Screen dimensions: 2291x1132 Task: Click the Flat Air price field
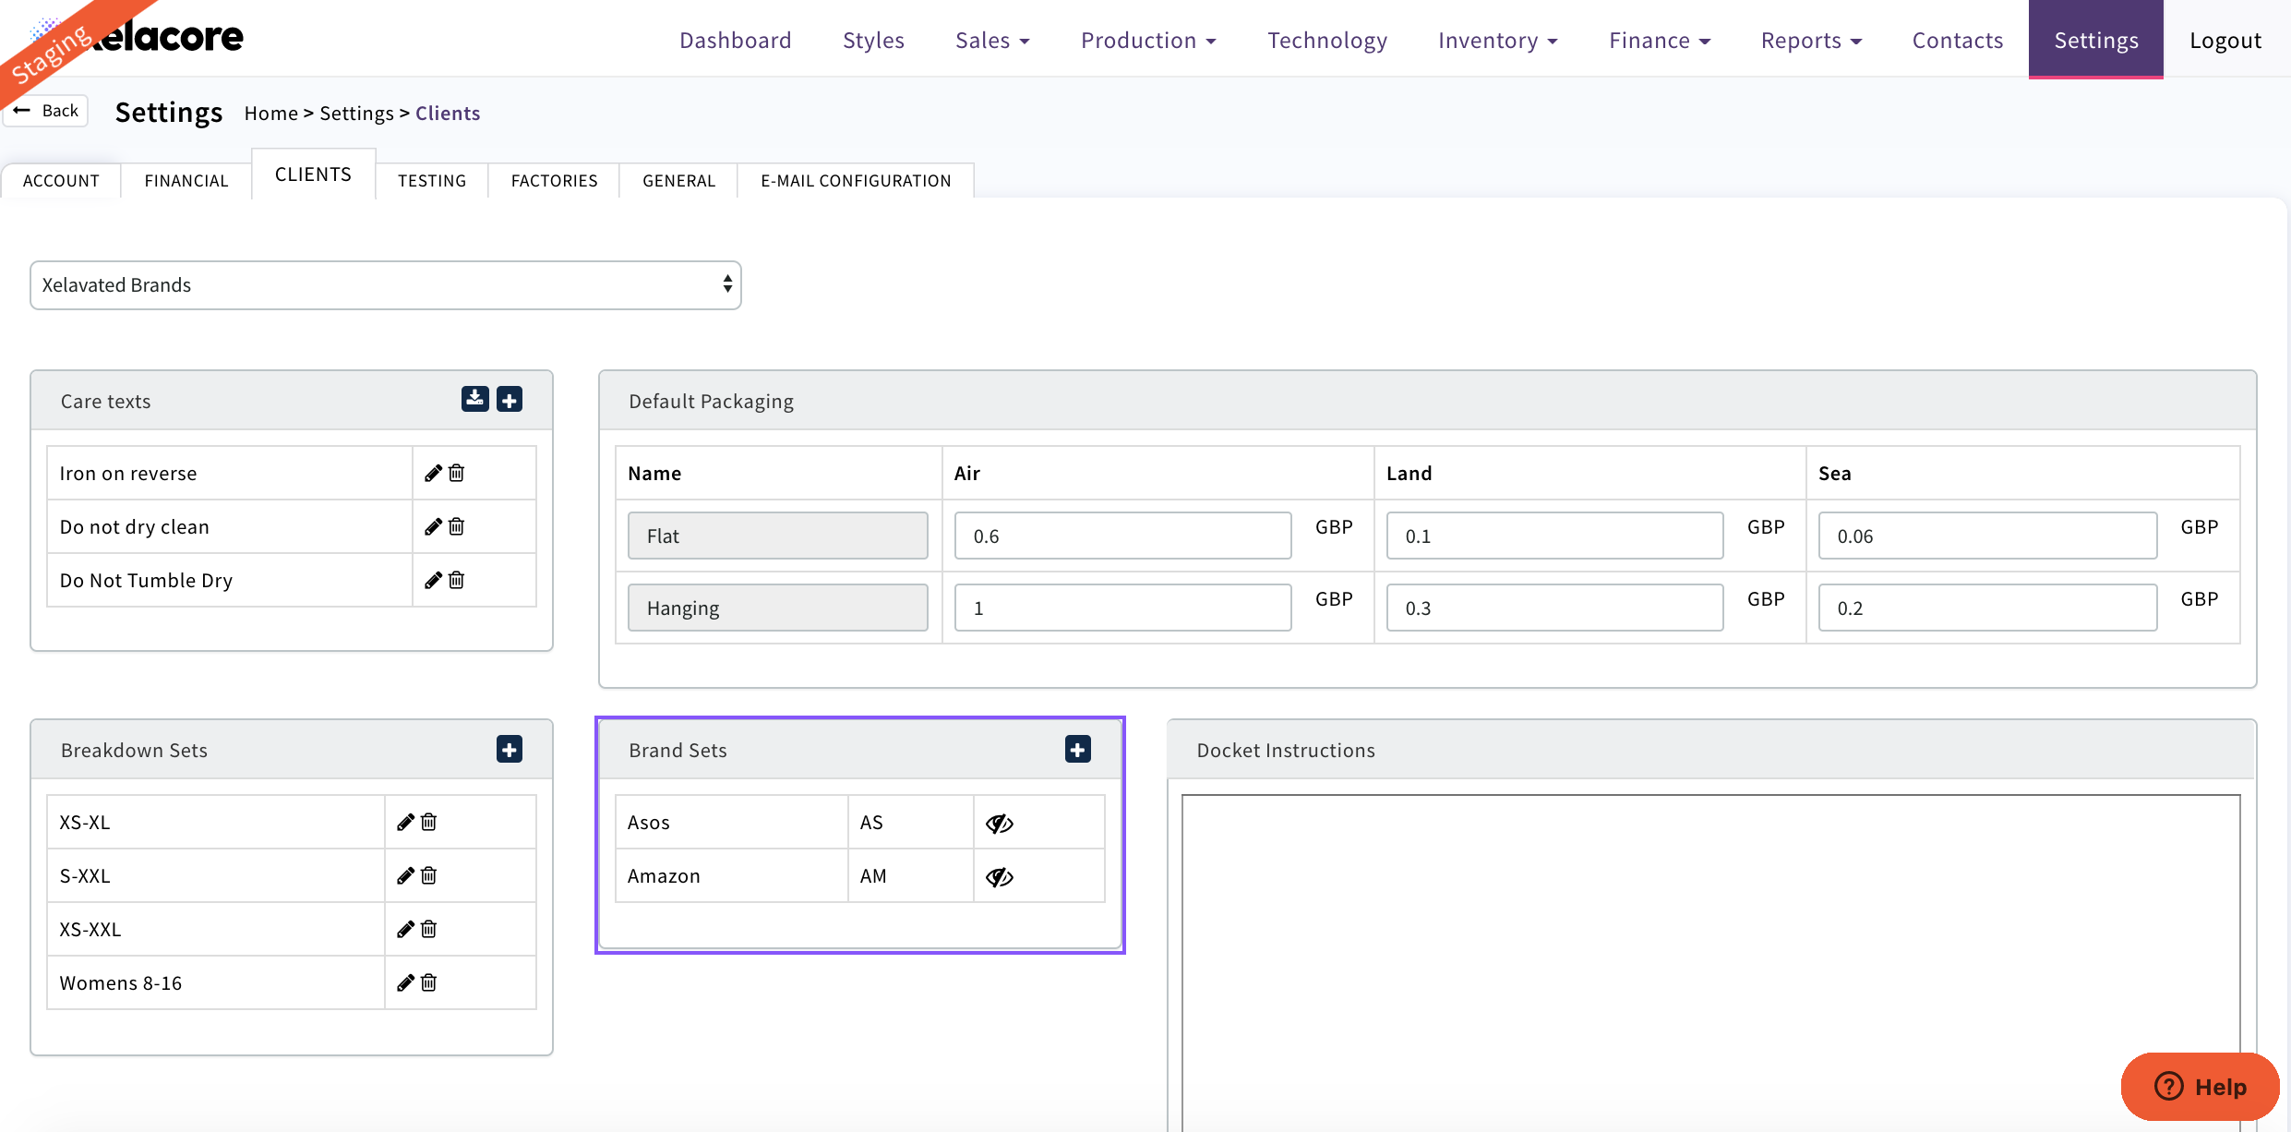[x=1122, y=536]
